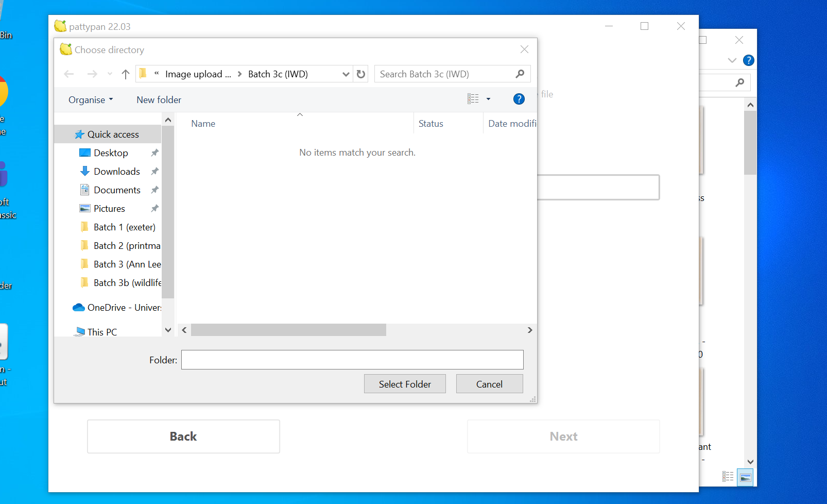Viewport: 827px width, 504px height.
Task: Click address bar folder icon
Action: 144,74
